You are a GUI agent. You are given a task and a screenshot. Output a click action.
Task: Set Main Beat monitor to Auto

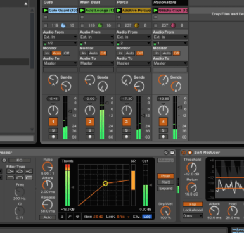click(x=93, y=53)
